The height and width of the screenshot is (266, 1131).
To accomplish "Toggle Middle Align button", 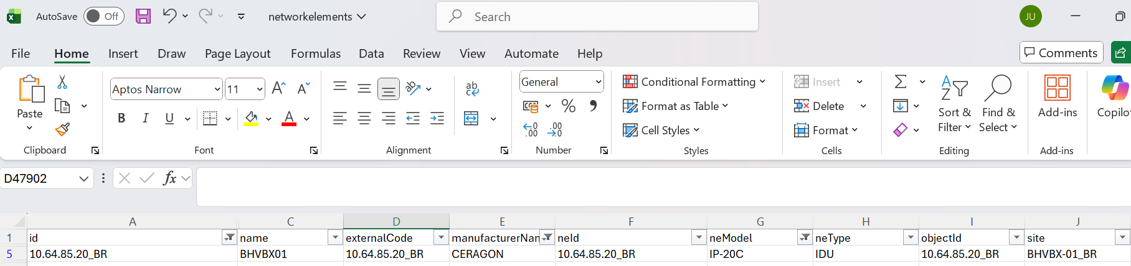I will tap(364, 89).
